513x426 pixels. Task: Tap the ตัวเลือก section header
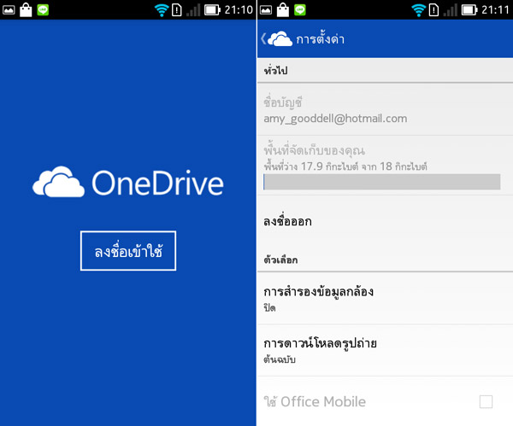[x=280, y=260]
